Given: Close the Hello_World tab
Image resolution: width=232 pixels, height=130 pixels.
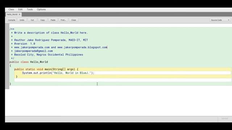Looking at the screenshot, I should [x=20, y=14].
